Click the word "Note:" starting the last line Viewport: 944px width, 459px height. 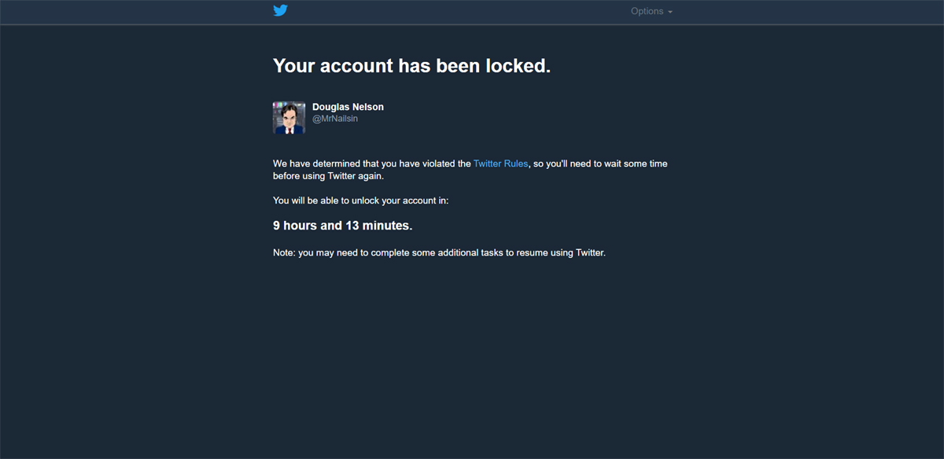(284, 253)
